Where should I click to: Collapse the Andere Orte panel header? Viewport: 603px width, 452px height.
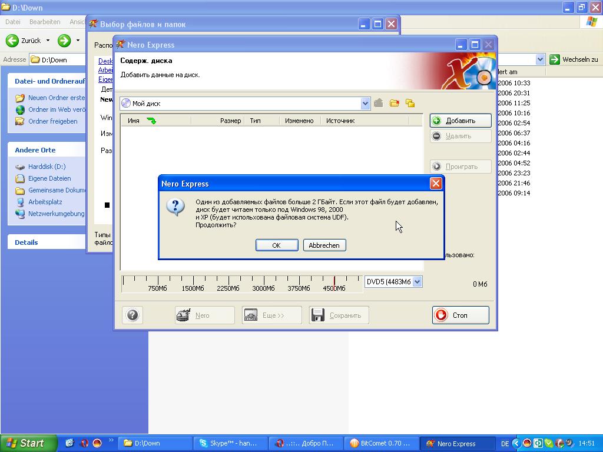[x=47, y=150]
